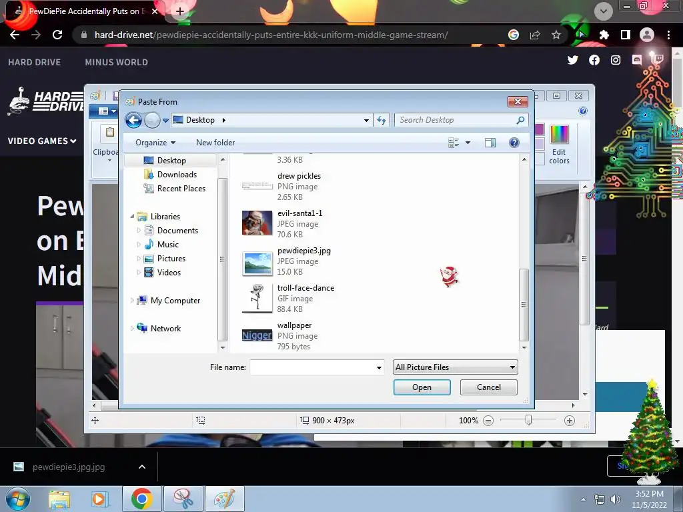This screenshot has height=512, width=683.
Task: Click the file list vertical scrollbar thumb
Action: tap(524, 305)
